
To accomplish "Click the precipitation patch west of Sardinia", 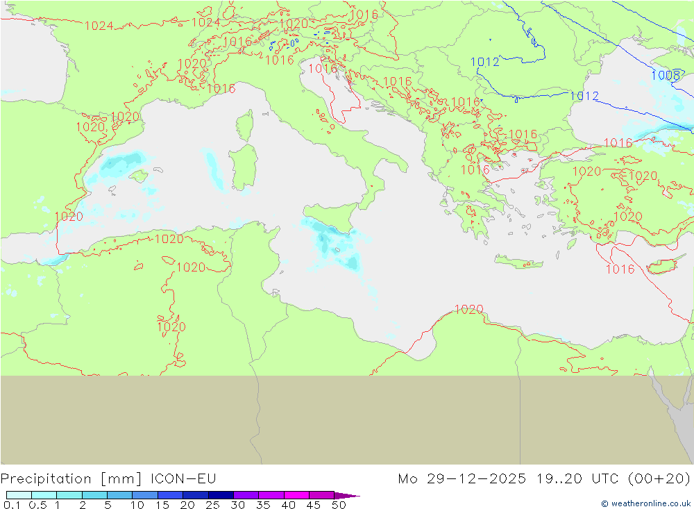I will pyautogui.click(x=214, y=169).
